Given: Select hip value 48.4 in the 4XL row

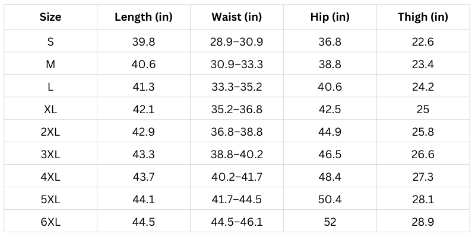Looking at the screenshot, I should pos(330,177).
